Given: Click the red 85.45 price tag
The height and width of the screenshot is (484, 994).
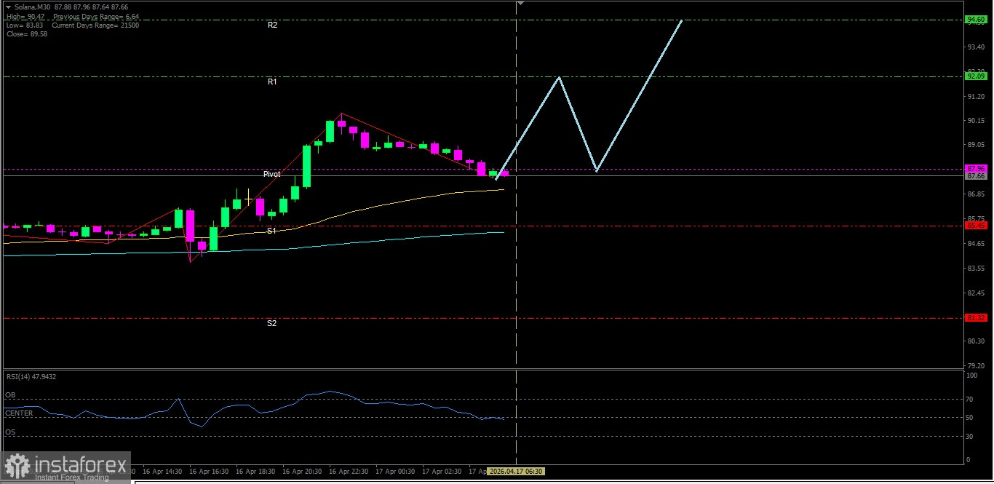Looking at the screenshot, I should 975,226.
